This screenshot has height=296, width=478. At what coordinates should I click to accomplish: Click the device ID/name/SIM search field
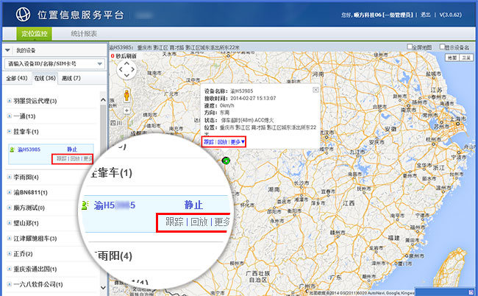[x=49, y=64]
